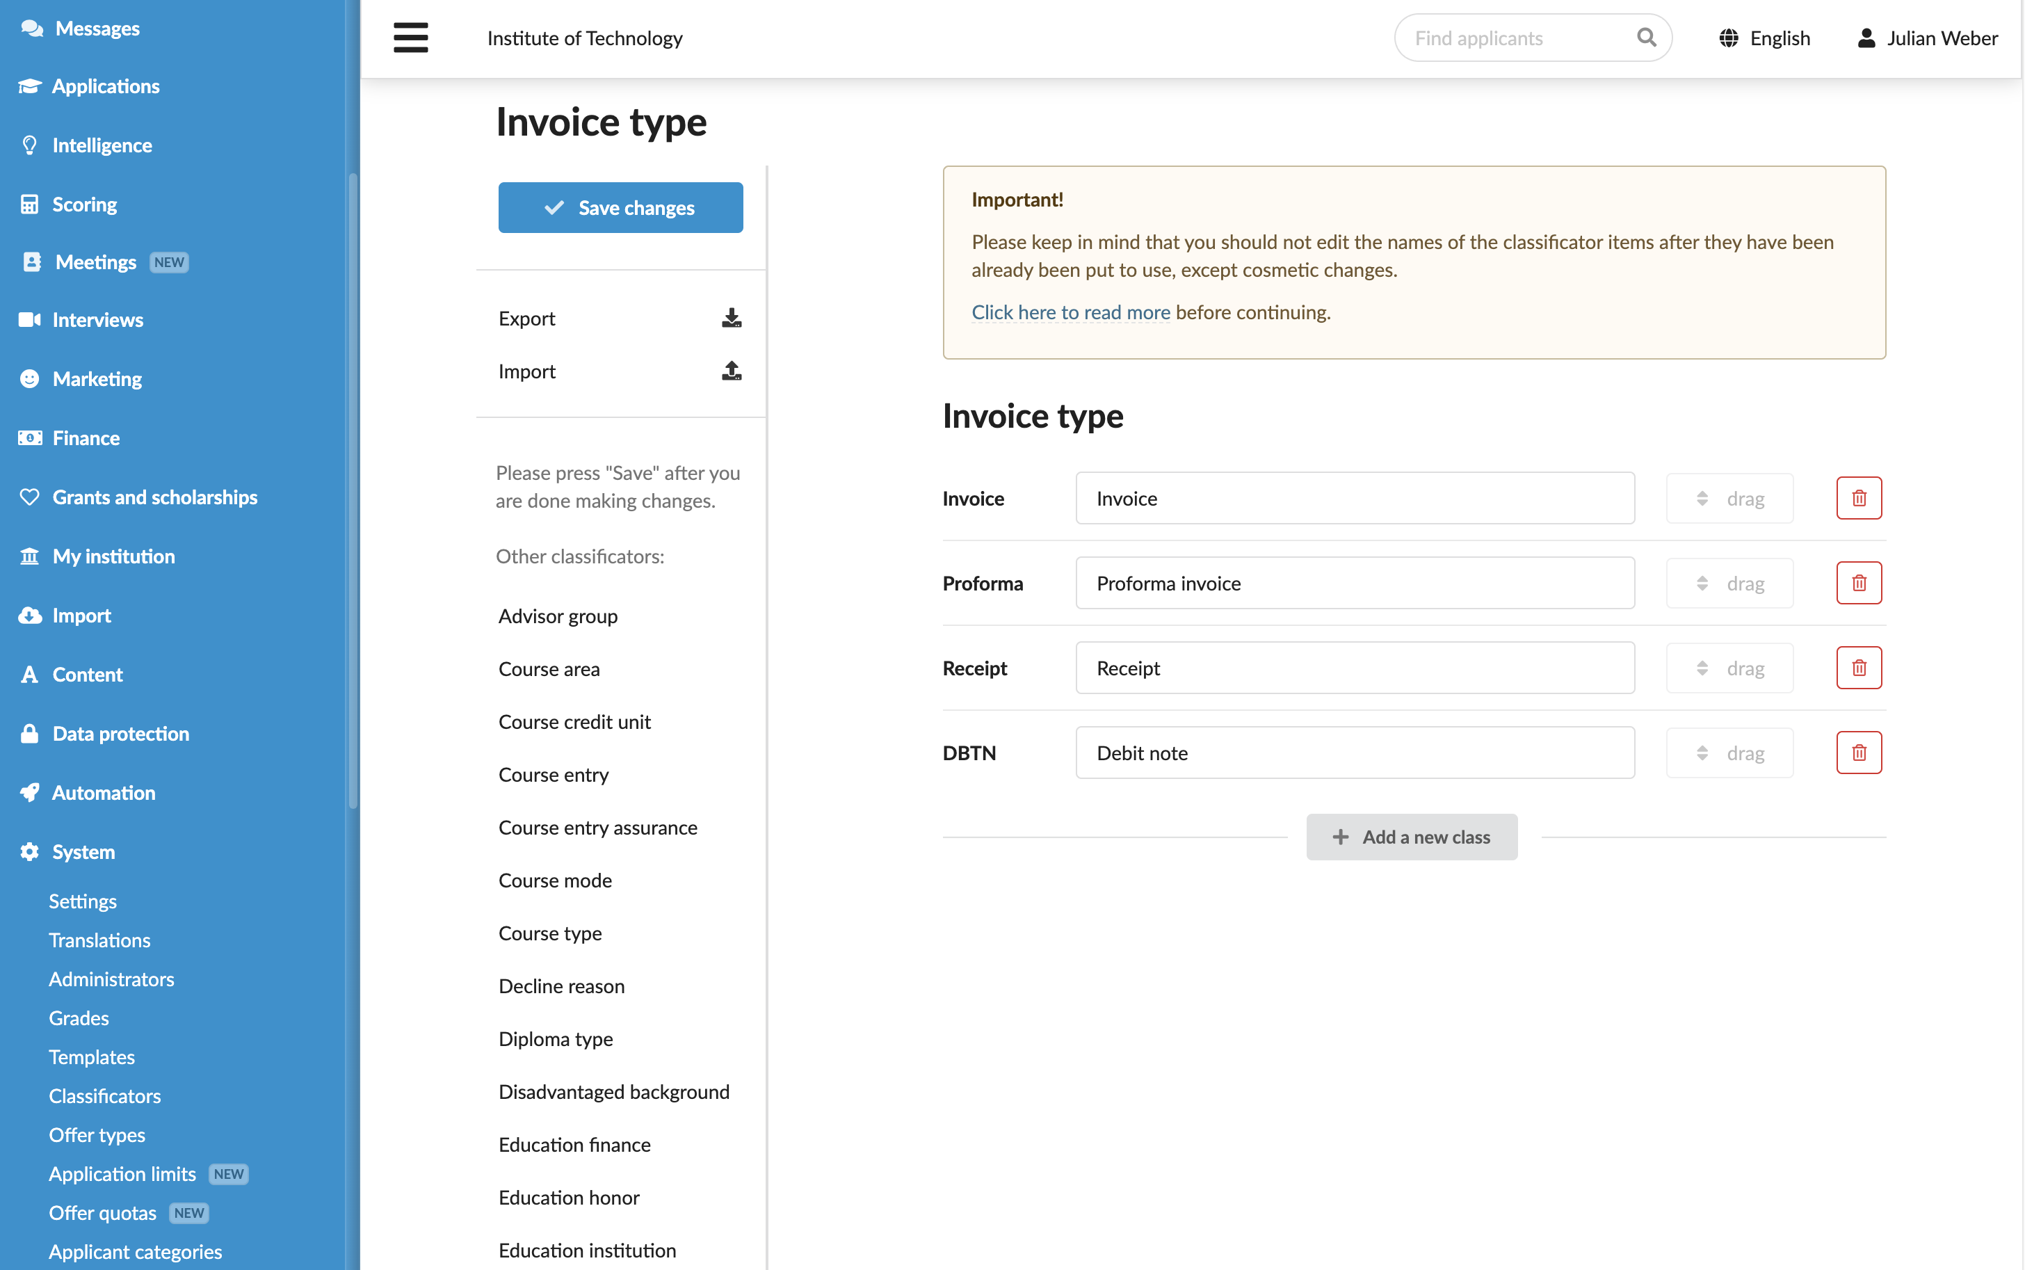Collapse the System menu label
2025x1270 pixels.
click(84, 852)
